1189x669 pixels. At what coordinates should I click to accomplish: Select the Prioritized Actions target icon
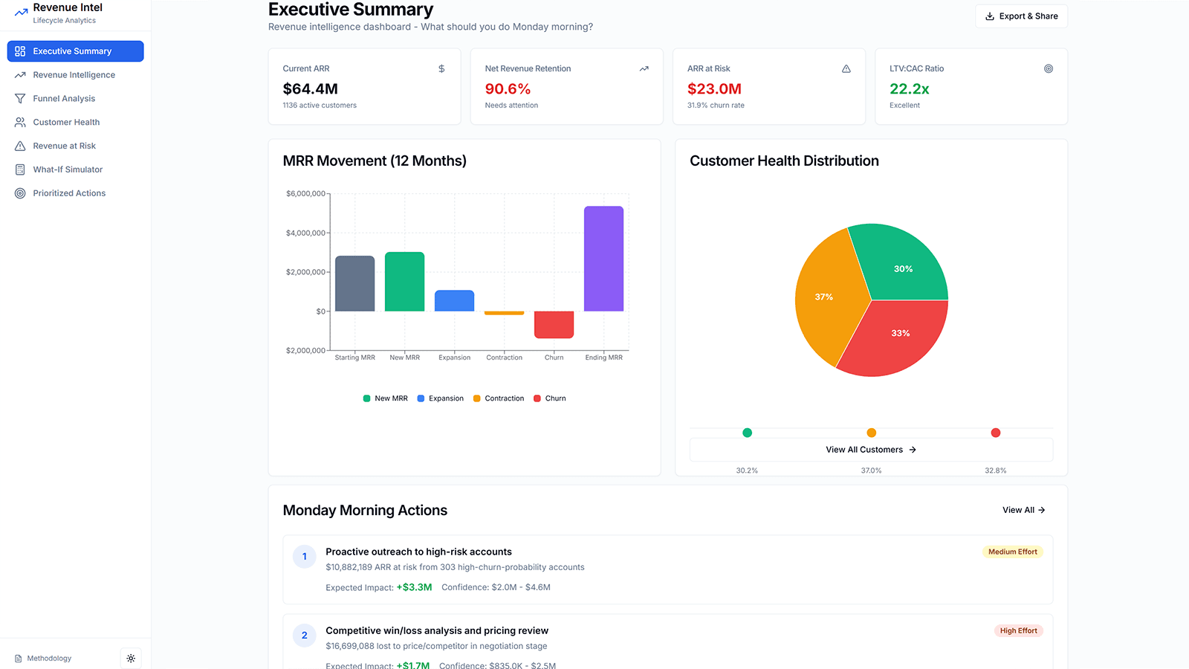pyautogui.click(x=20, y=193)
